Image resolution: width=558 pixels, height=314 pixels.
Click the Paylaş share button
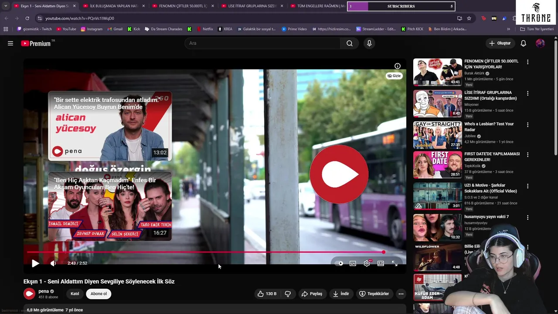(x=312, y=294)
